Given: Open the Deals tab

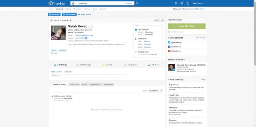Looking at the screenshot, I should pos(95,9).
